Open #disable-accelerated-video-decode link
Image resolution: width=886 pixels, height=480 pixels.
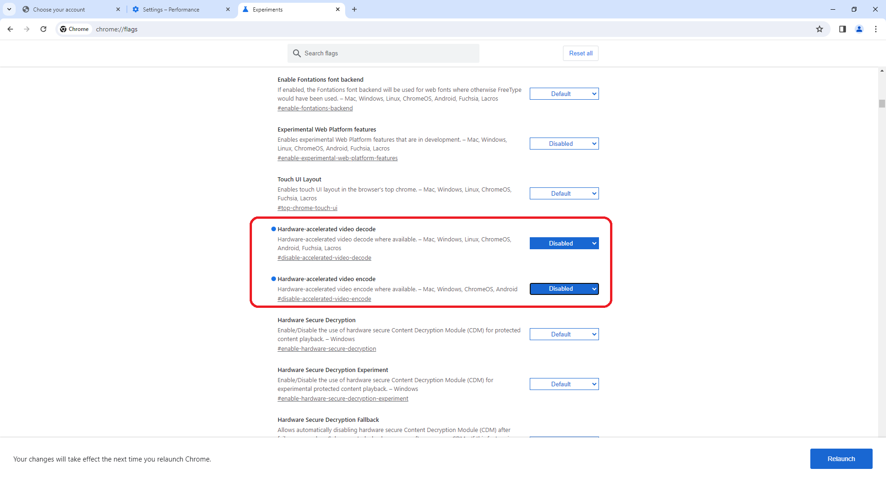click(324, 258)
